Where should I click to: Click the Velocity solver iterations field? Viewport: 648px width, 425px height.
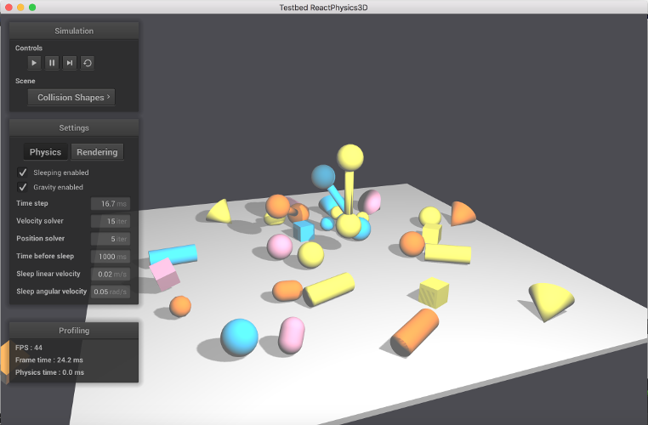coord(111,221)
